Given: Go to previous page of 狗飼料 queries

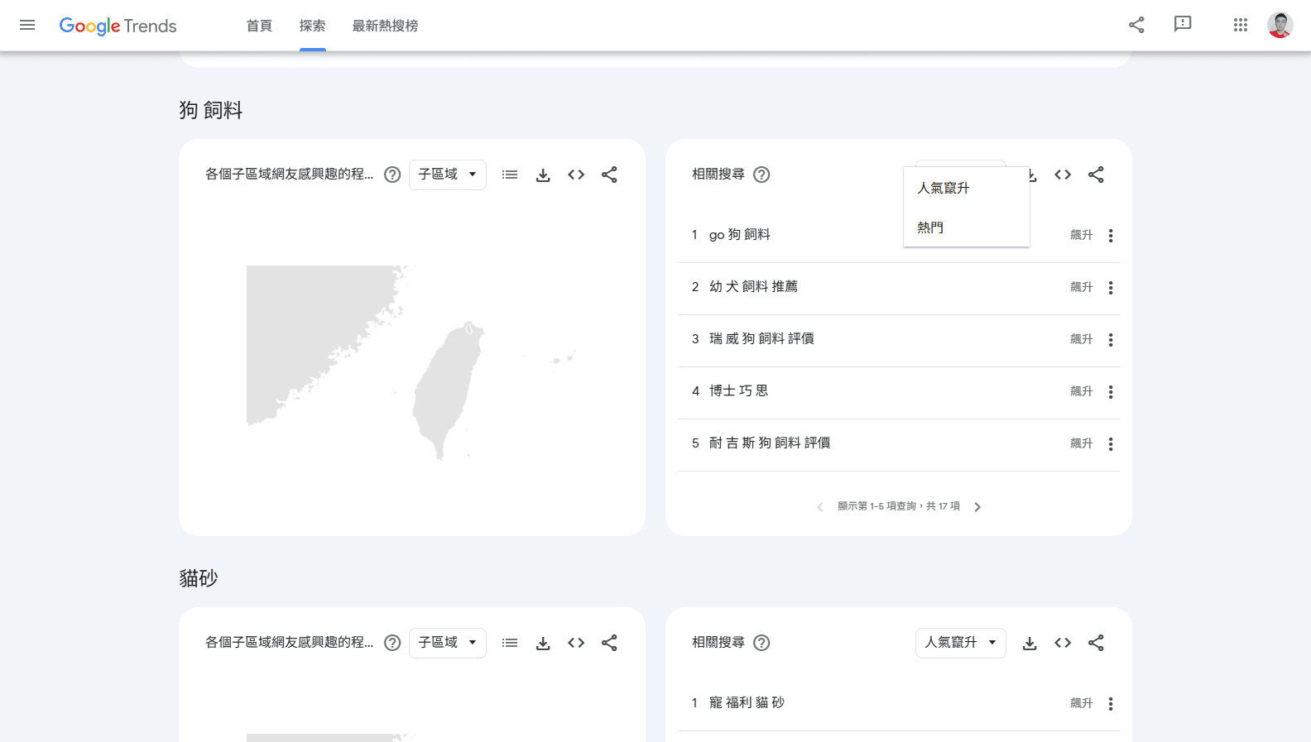Looking at the screenshot, I should tap(820, 507).
